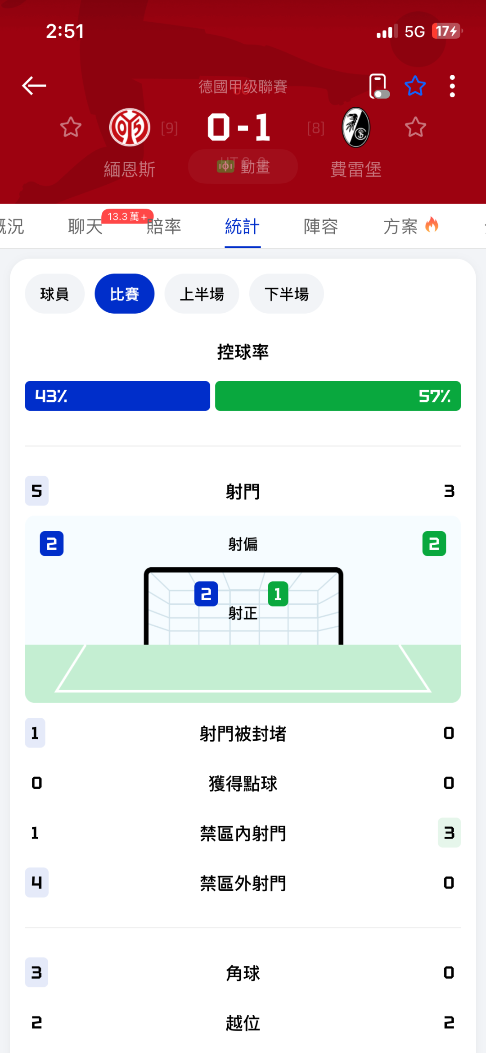The height and width of the screenshot is (1053, 486).
Task: Select the 下半場 second-half filter
Action: 287,294
